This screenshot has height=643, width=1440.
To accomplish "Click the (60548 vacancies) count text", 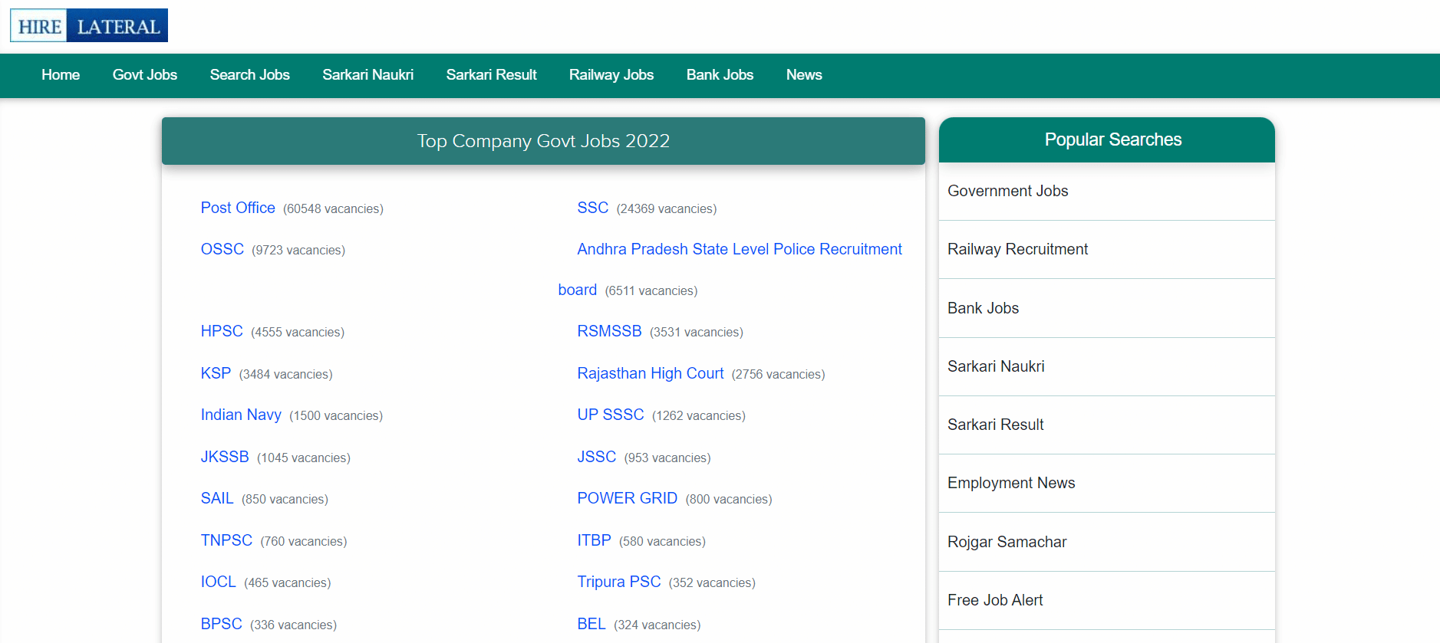I will pyautogui.click(x=333, y=208).
